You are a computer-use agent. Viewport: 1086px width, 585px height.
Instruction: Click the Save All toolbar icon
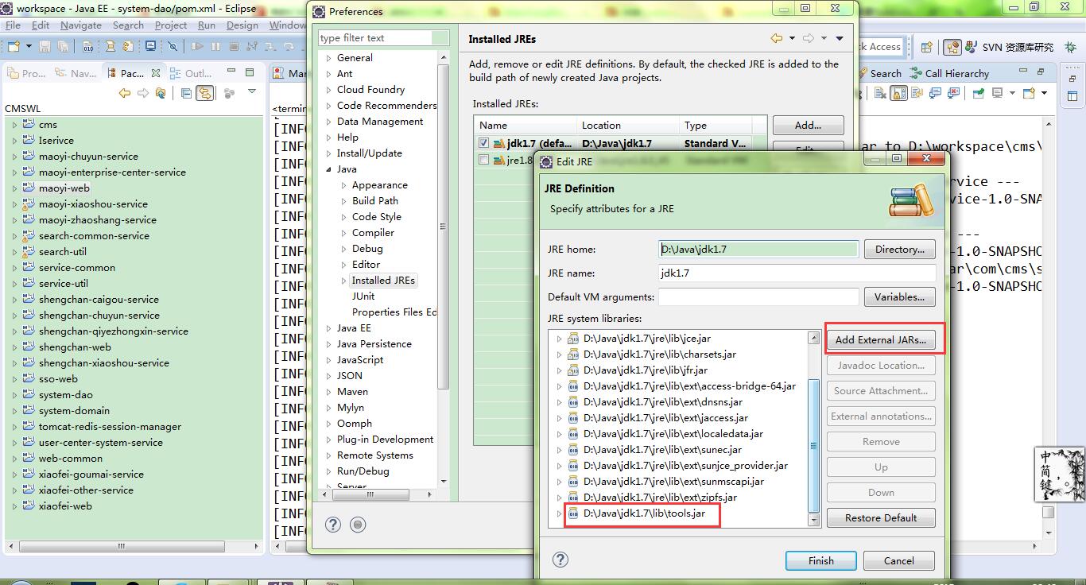tap(61, 47)
